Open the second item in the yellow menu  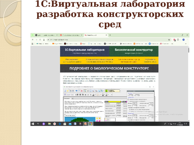100,60
